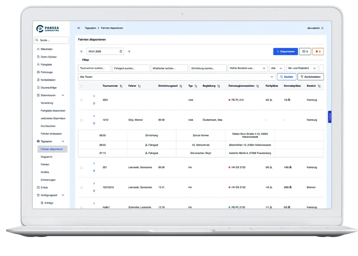This screenshot has width=358, height=256.
Task: Open the notifications bell showing 2
Action: tap(318, 52)
